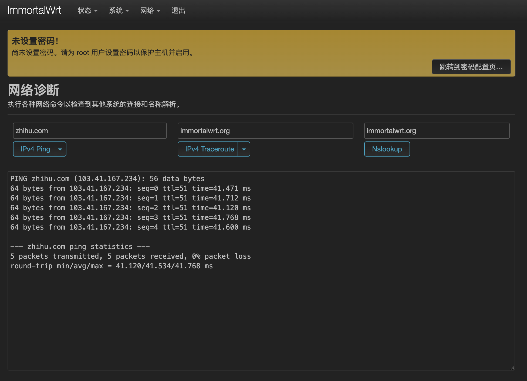Run the IPv4 Ping button
The image size is (527, 381).
34,149
